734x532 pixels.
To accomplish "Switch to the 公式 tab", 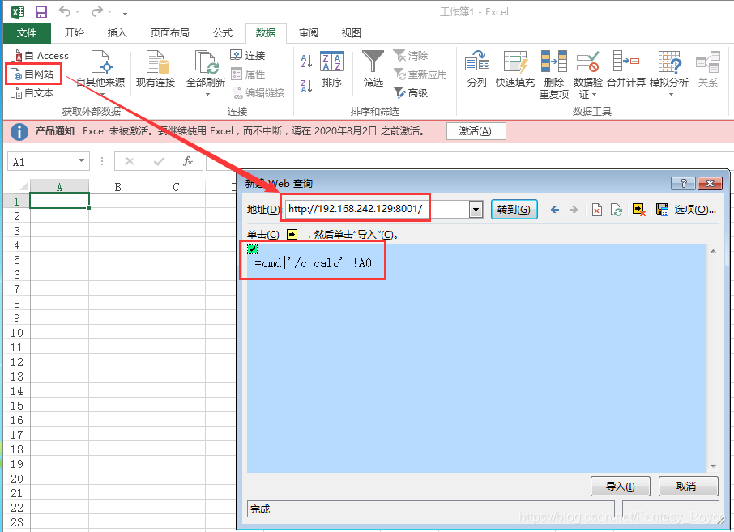I will coord(223,32).
